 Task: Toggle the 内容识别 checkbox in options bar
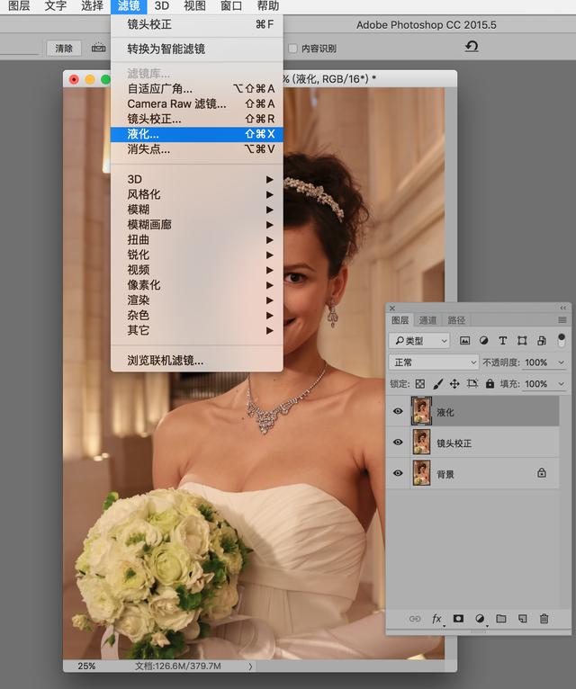292,49
